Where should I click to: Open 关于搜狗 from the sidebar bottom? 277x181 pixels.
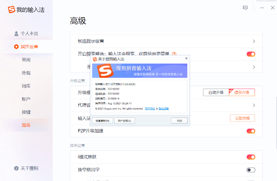coord(26,168)
